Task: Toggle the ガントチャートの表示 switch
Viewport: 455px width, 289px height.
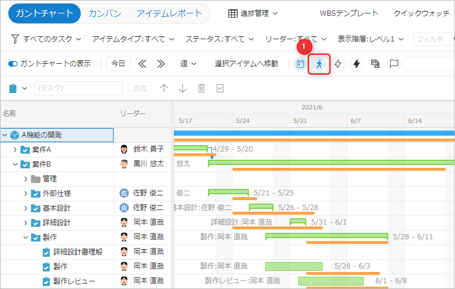Action: [x=13, y=64]
